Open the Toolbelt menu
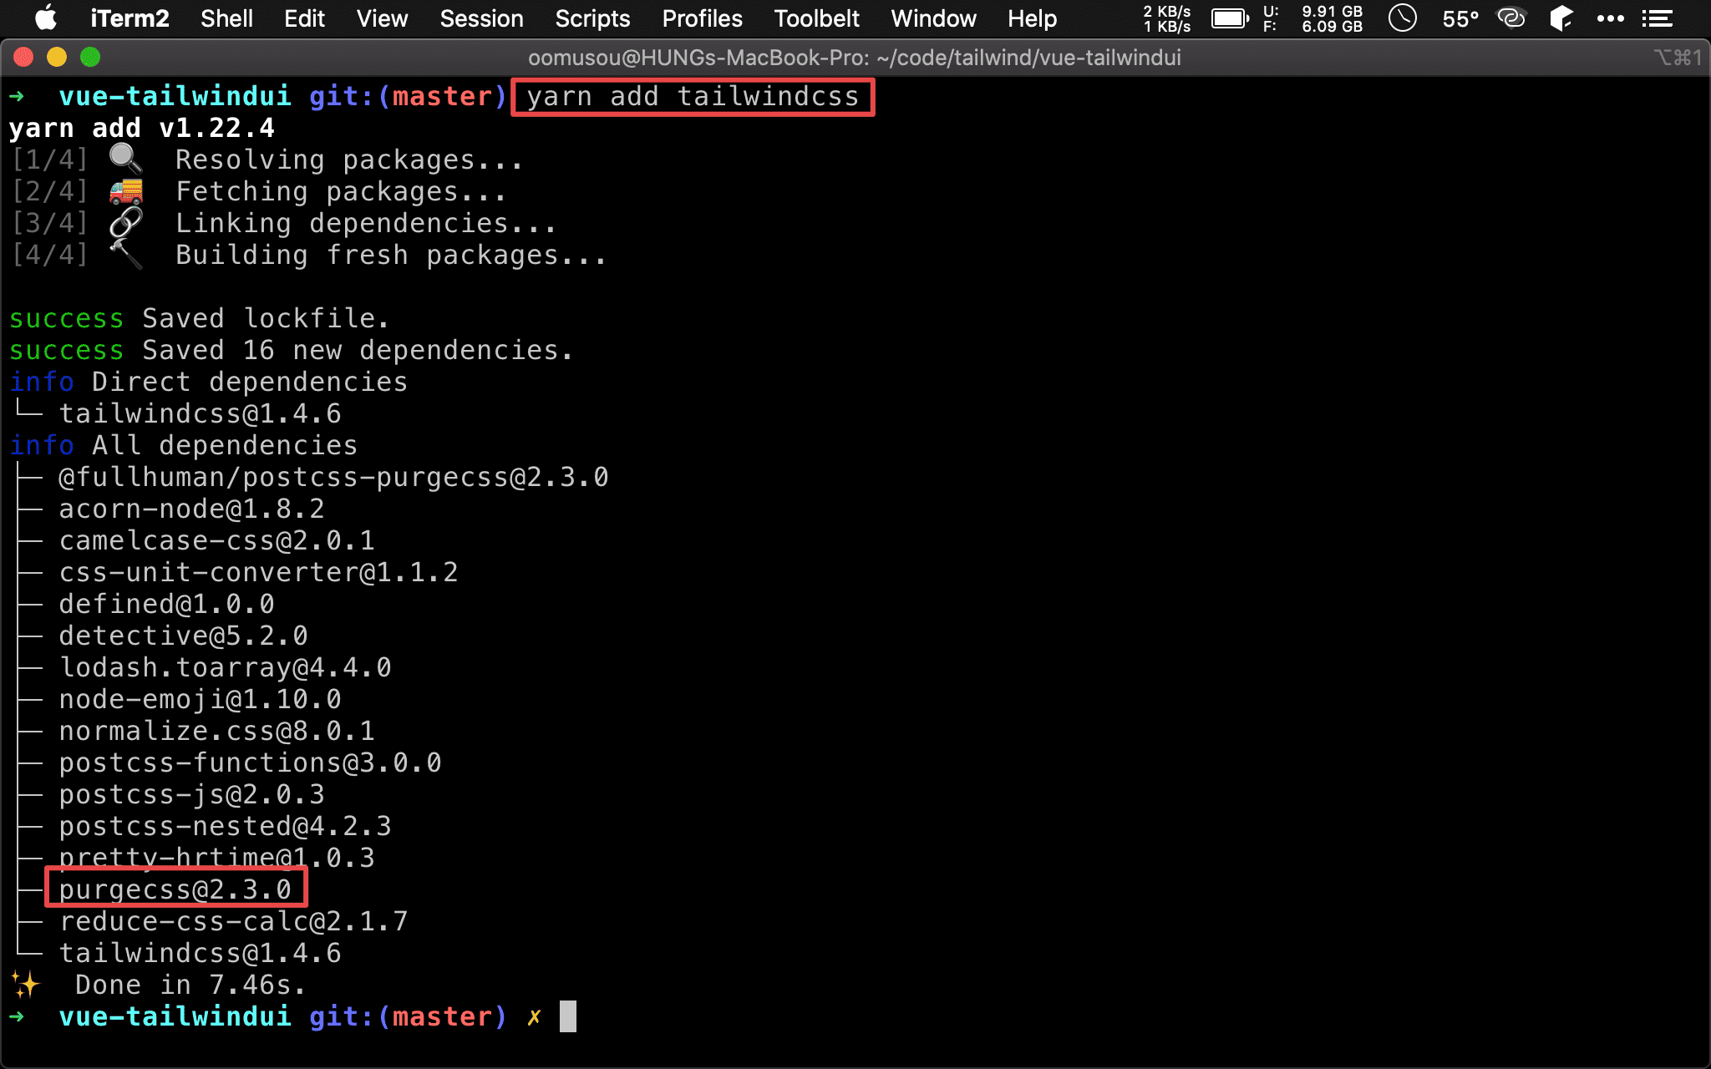Image resolution: width=1711 pixels, height=1069 pixels. [x=816, y=18]
